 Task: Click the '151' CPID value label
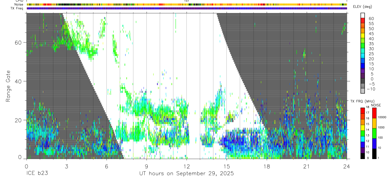(x=187, y=1)
